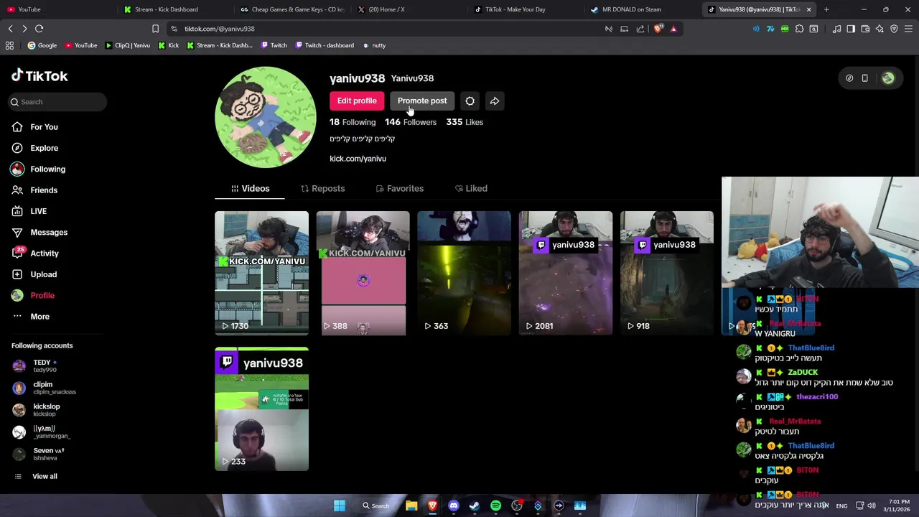
Task: Click the Edit profile button
Action: tap(357, 101)
